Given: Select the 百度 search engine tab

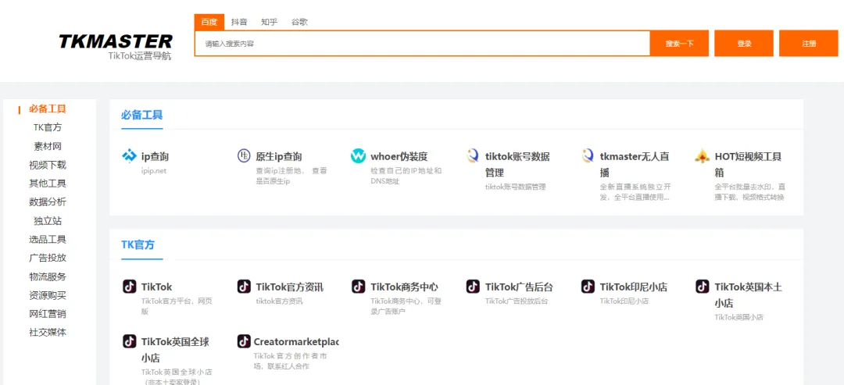Looking at the screenshot, I should 209,22.
